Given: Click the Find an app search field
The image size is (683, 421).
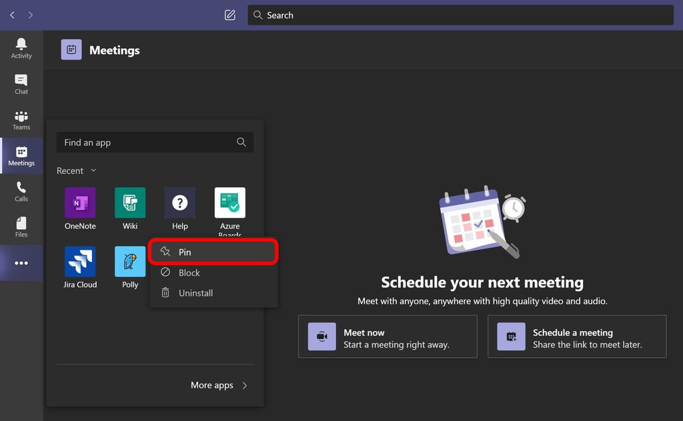Looking at the screenshot, I should 155,142.
